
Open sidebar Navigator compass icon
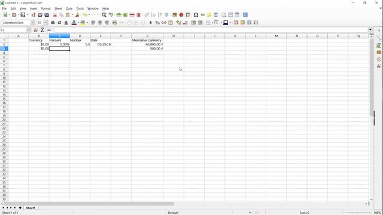(x=379, y=59)
